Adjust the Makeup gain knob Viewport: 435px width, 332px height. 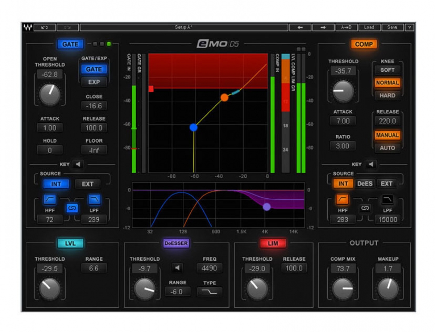point(388,289)
